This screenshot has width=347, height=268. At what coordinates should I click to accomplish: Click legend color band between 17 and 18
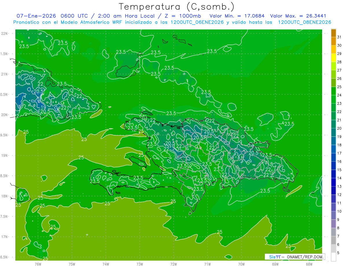tap(333, 149)
